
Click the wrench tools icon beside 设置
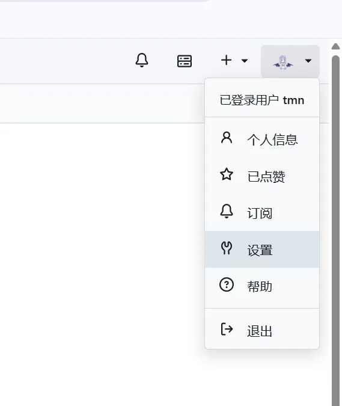point(227,248)
